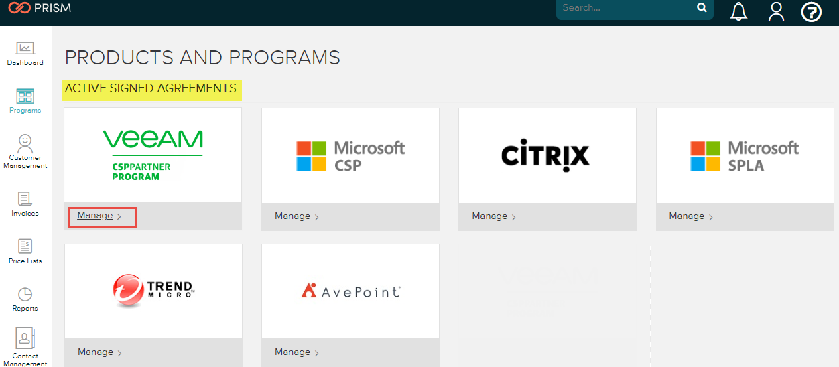Open the user profile icon
This screenshot has width=839, height=367.
point(776,11)
